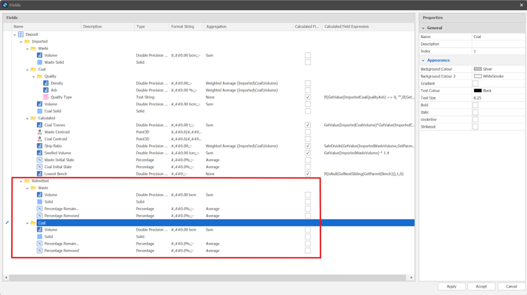
Task: Collapse the Imported folder node
Action: pos(21,42)
